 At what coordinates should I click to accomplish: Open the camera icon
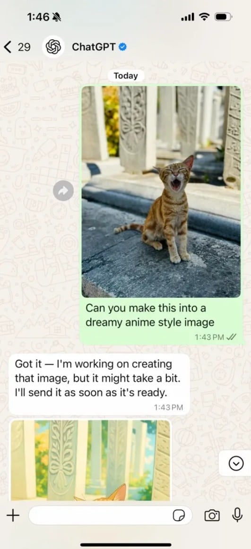(212, 515)
